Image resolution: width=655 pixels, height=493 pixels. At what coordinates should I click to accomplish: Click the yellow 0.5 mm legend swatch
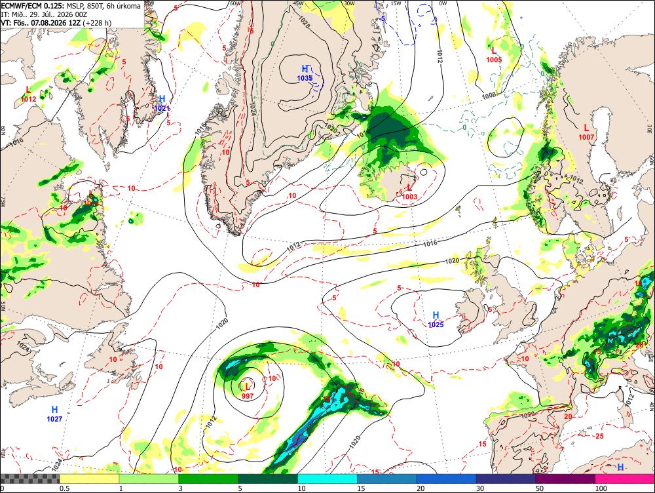pos(89,479)
